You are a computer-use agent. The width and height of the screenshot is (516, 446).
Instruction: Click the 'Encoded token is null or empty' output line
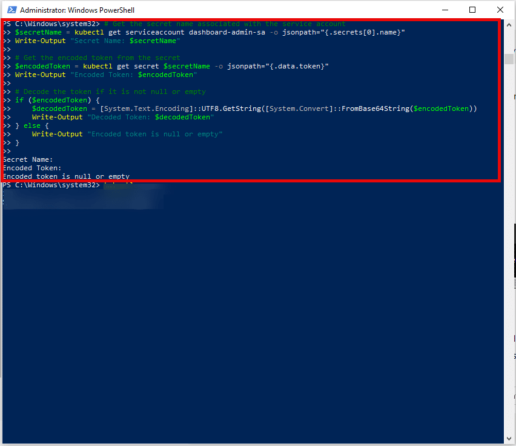coord(66,177)
